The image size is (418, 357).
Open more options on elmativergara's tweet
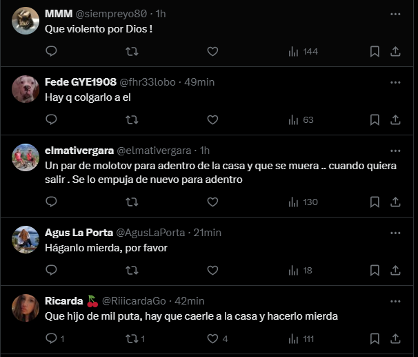pyautogui.click(x=395, y=151)
